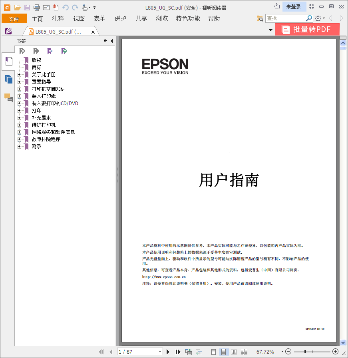348x358 pixels.
Task: Click the redo arrow icon
Action: [75, 8]
